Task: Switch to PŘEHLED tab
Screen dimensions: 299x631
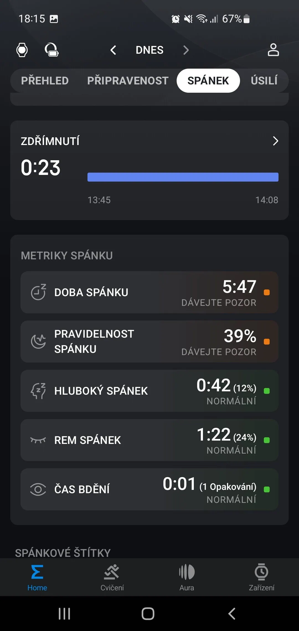Action: pyautogui.click(x=45, y=81)
